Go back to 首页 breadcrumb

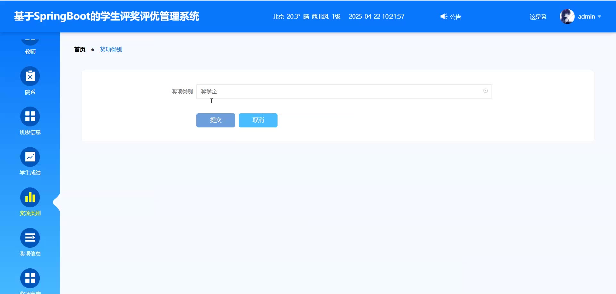point(80,49)
